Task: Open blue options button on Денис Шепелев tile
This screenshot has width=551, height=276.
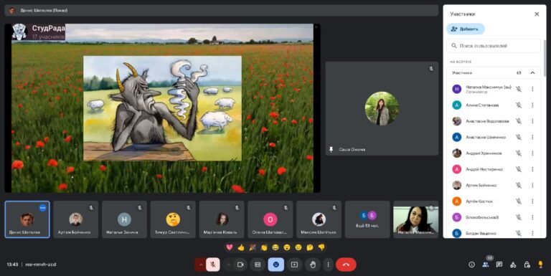Action: coord(43,208)
